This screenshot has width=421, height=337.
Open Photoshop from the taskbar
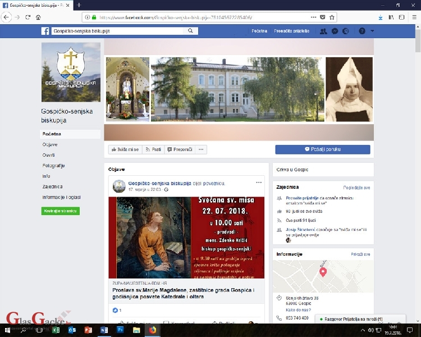click(x=120, y=330)
